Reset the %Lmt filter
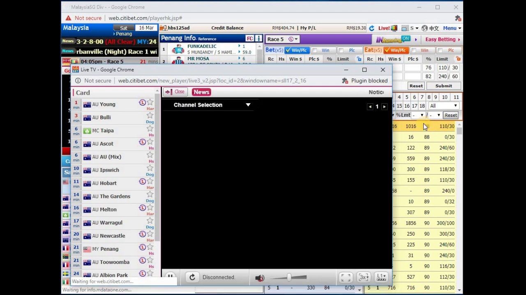This screenshot has width=526, height=295. click(451, 116)
